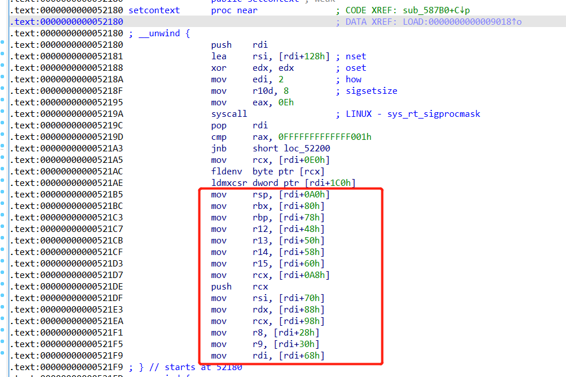Click address .text:00000000000521DE
Screen dimensions: 566x377
pyautogui.click(x=66, y=287)
